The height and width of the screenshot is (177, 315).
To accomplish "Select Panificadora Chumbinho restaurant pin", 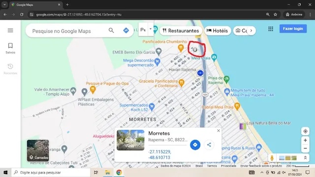I will (x=181, y=48).
